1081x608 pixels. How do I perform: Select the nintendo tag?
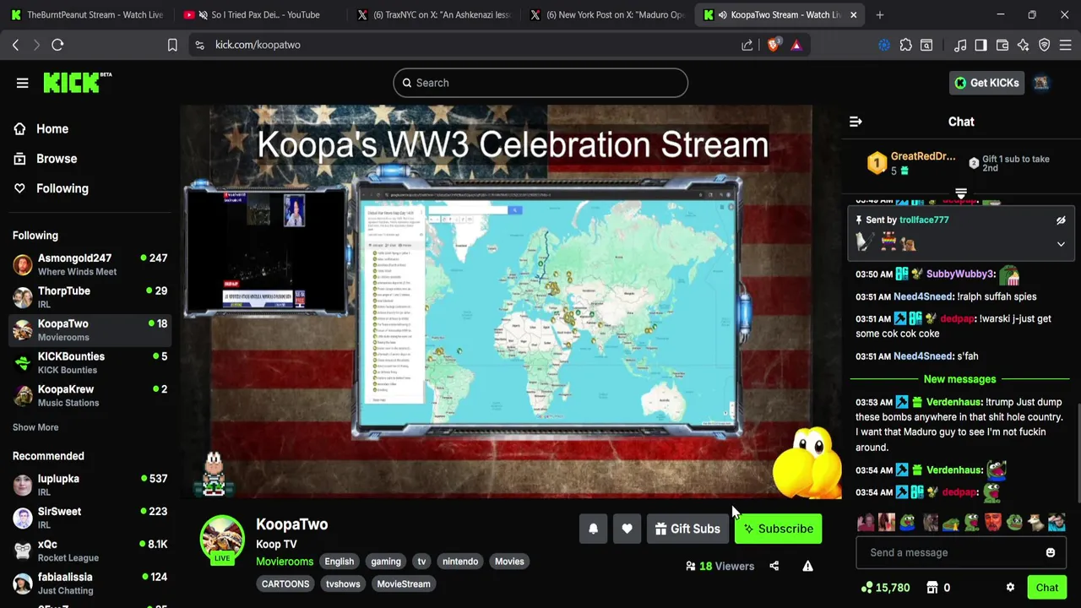[460, 562]
